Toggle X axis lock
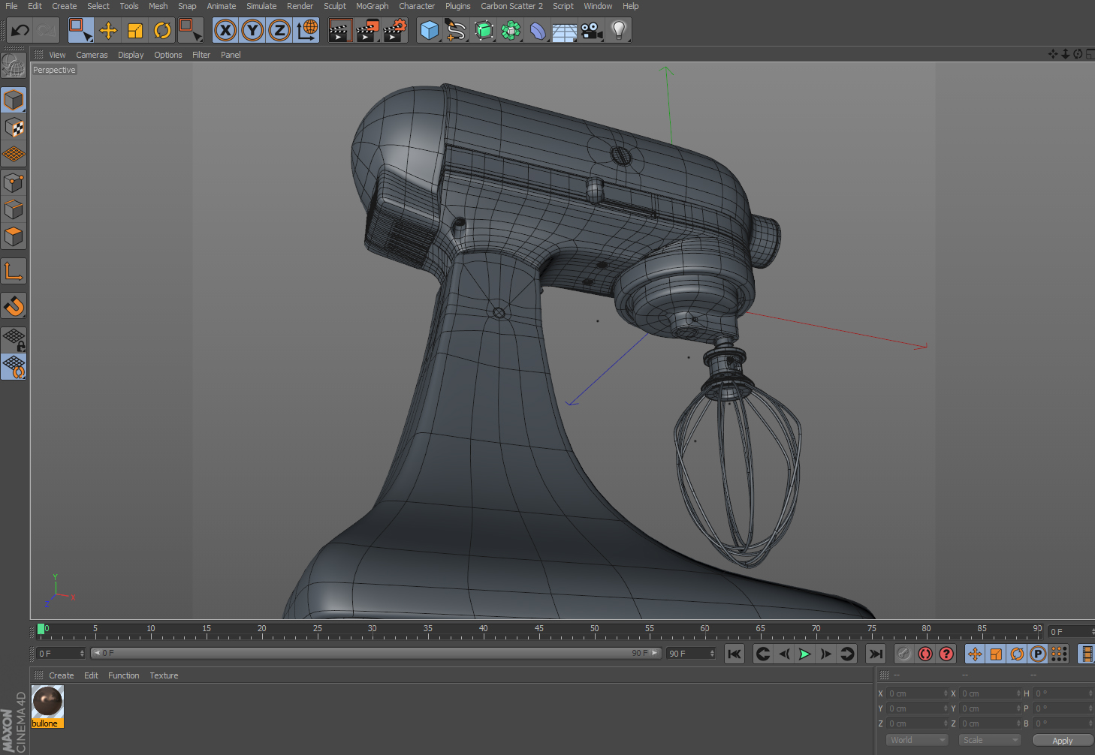1095x755 pixels. tap(225, 31)
